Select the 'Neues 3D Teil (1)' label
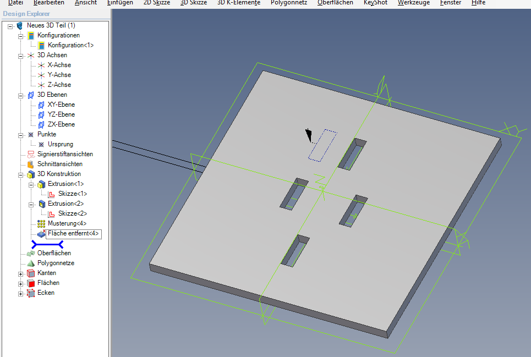Screen dimensions: 531x357 [51, 25]
